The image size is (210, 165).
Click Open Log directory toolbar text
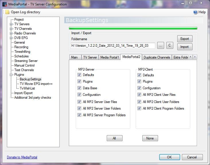pos(26,12)
